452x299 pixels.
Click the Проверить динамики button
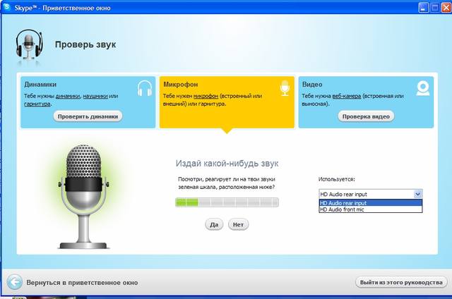point(88,116)
